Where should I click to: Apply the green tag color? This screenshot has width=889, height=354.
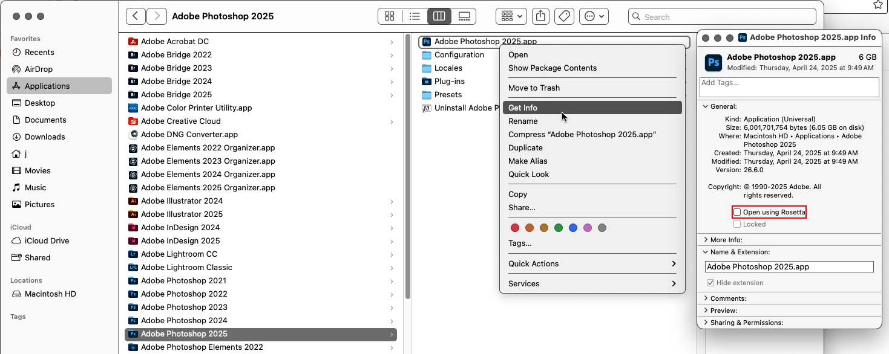(559, 228)
